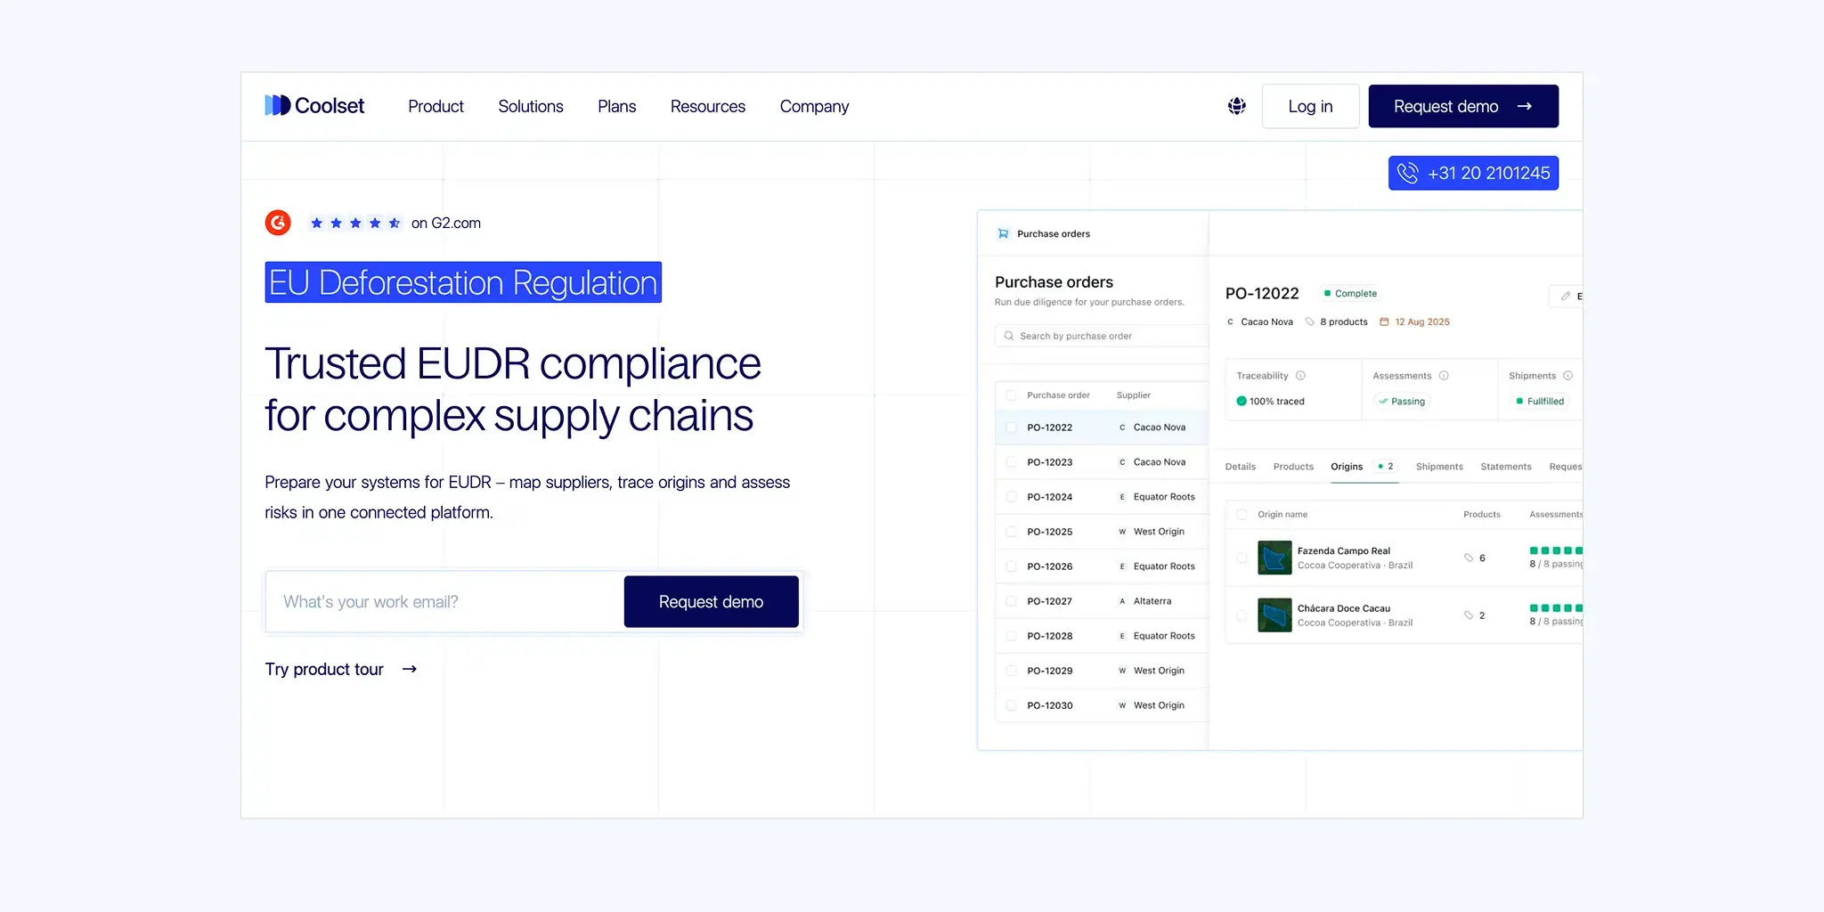Click the 8 products tag icon
The image size is (1824, 912).
(x=1310, y=322)
